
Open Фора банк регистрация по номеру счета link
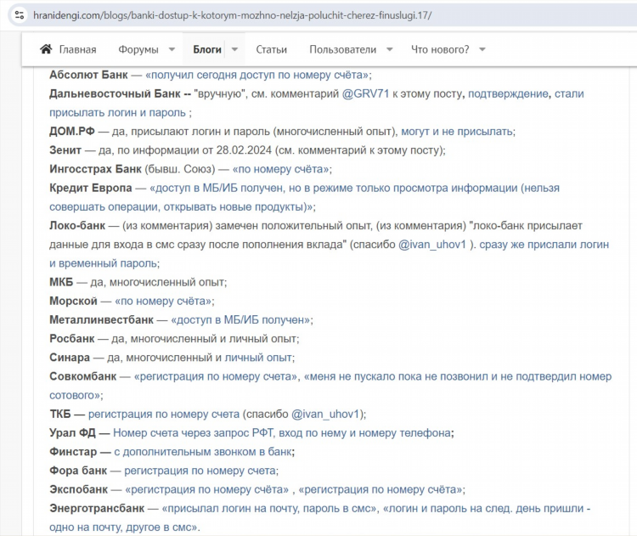(x=200, y=471)
